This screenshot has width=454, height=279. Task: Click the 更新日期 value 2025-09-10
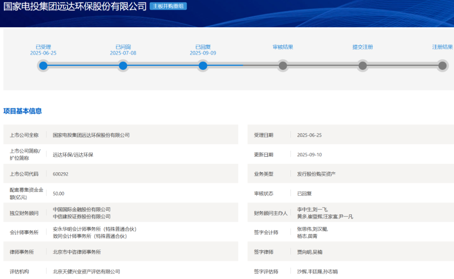point(309,155)
